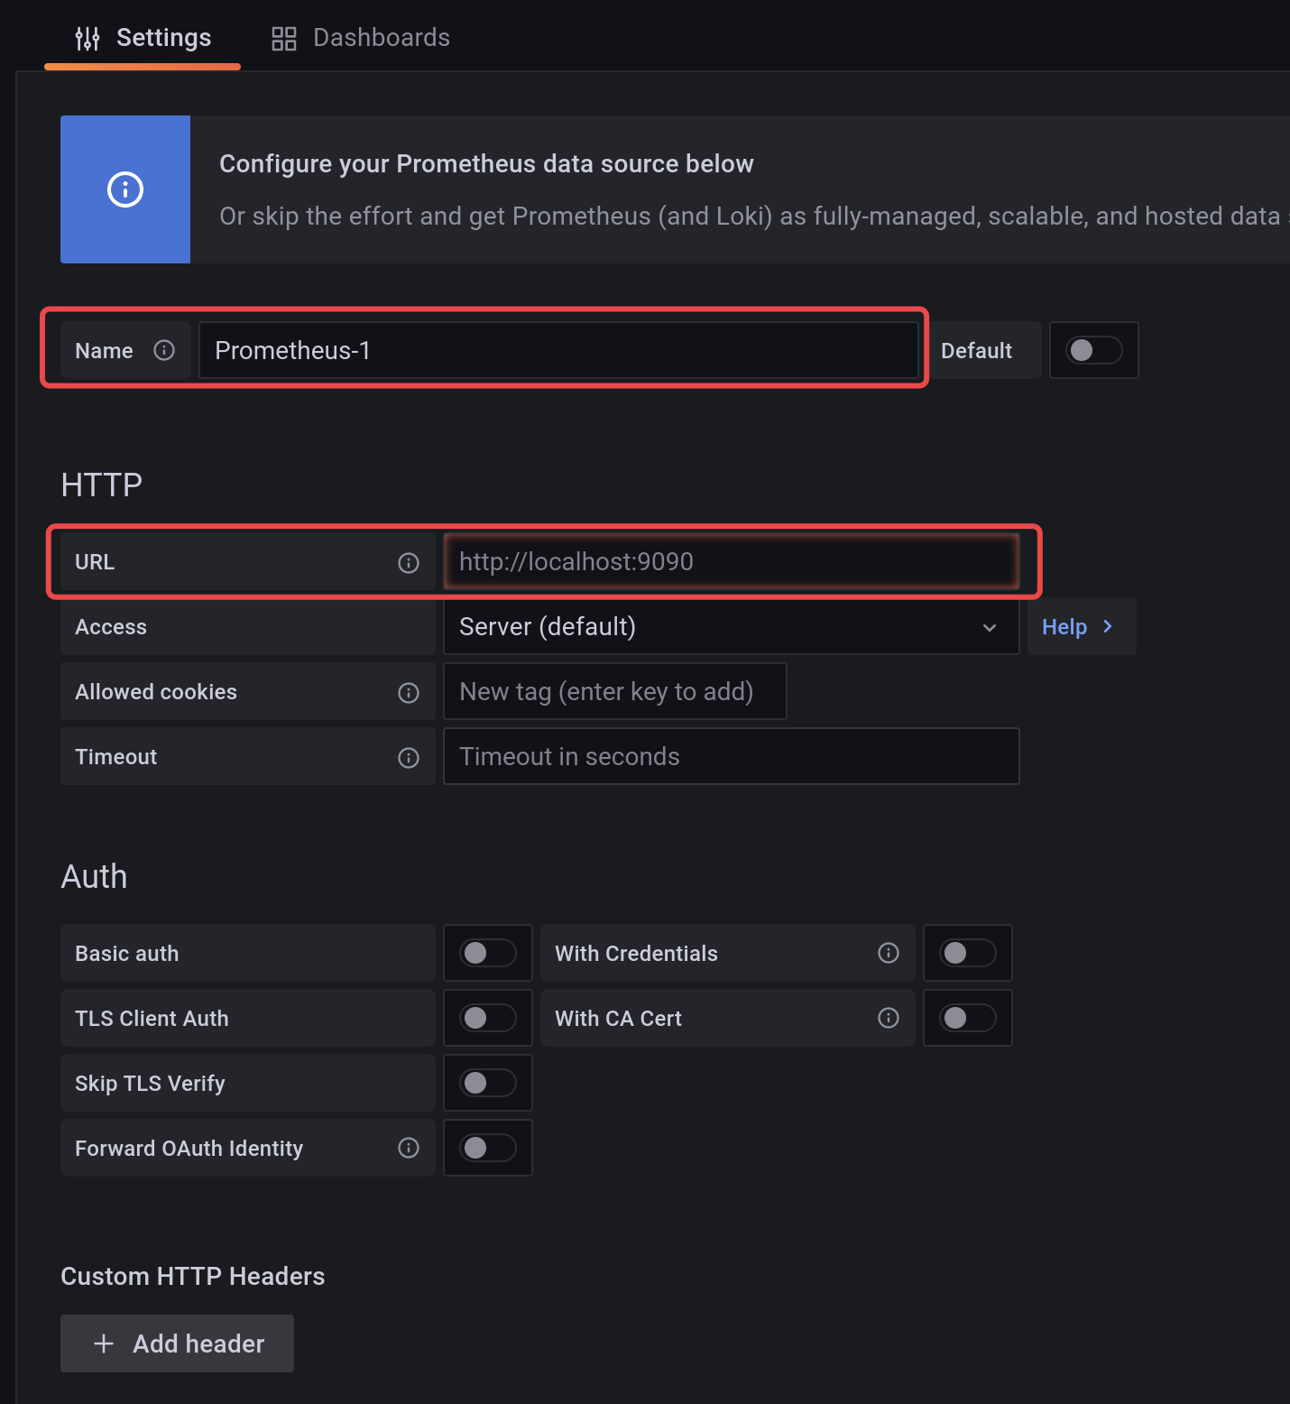Click the Add header button
Image resolution: width=1290 pixels, height=1404 pixels.
click(x=177, y=1344)
